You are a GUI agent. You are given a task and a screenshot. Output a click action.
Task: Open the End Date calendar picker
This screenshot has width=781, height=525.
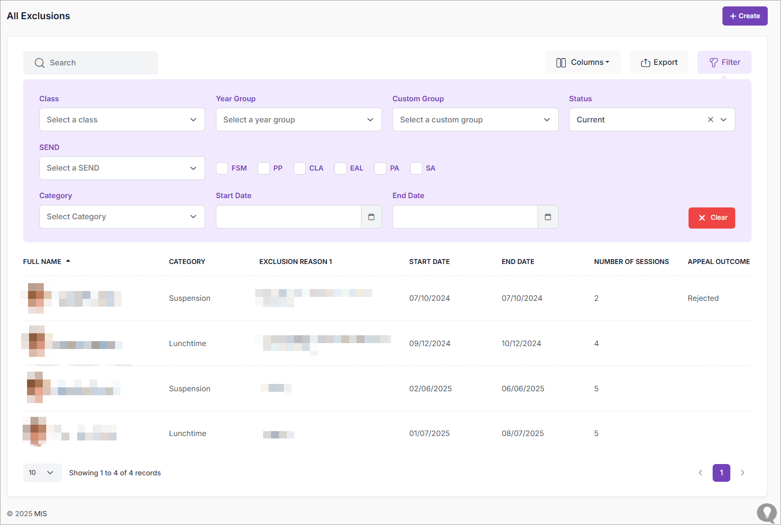pyautogui.click(x=548, y=217)
